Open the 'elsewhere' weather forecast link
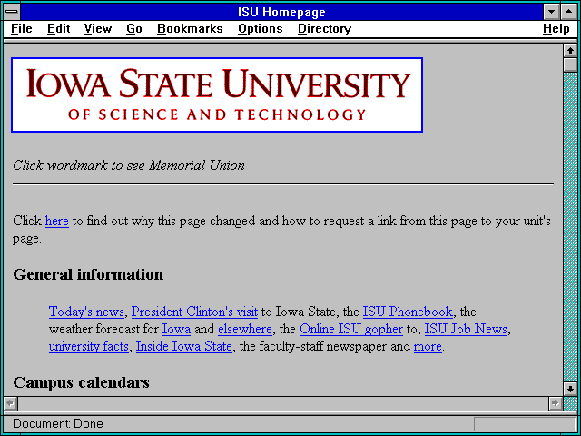 click(x=245, y=329)
